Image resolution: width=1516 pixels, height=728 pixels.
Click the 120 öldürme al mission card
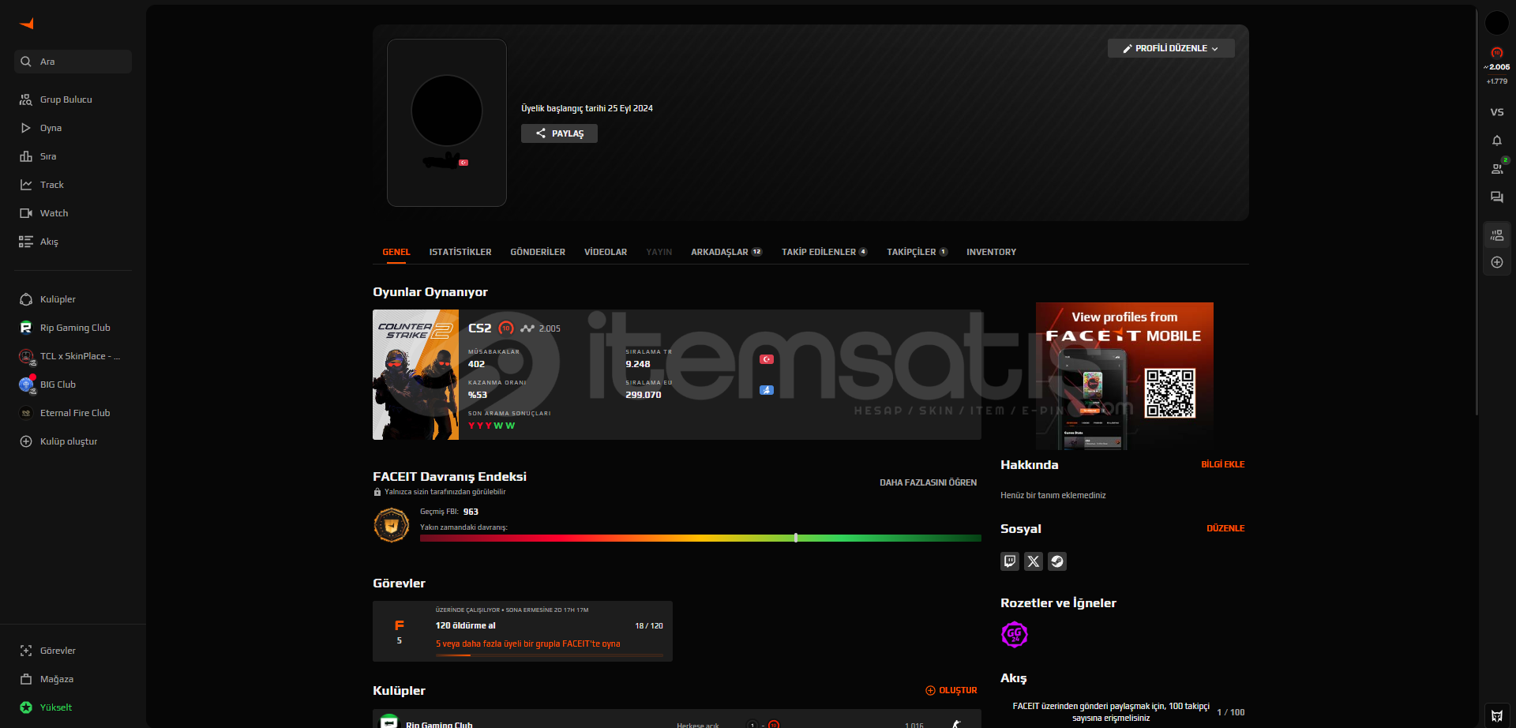pos(523,632)
